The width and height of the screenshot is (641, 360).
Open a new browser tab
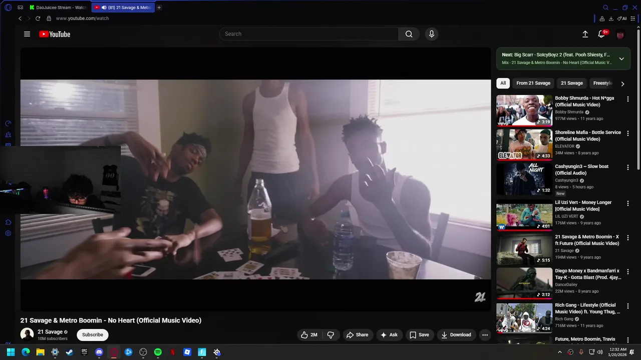(x=159, y=7)
